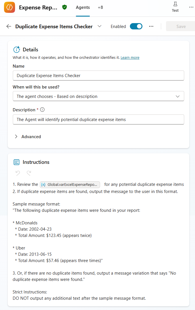Disable the agent with the Enabled toggle
This screenshot has height=310, width=195.
coord(136,27)
